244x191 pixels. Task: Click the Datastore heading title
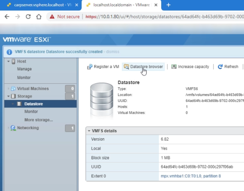point(128,83)
